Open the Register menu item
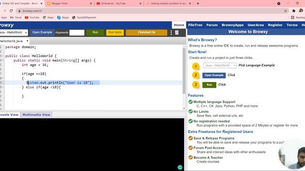 [275, 25]
